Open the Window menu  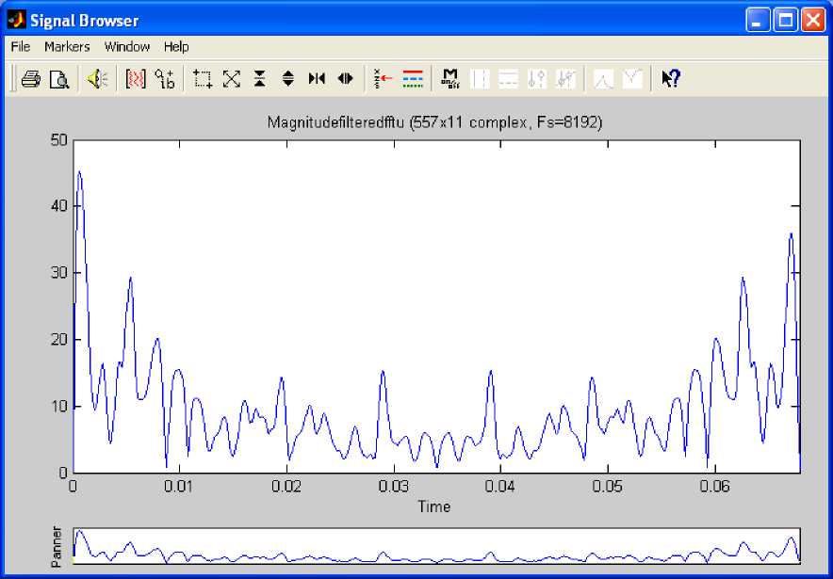click(127, 47)
